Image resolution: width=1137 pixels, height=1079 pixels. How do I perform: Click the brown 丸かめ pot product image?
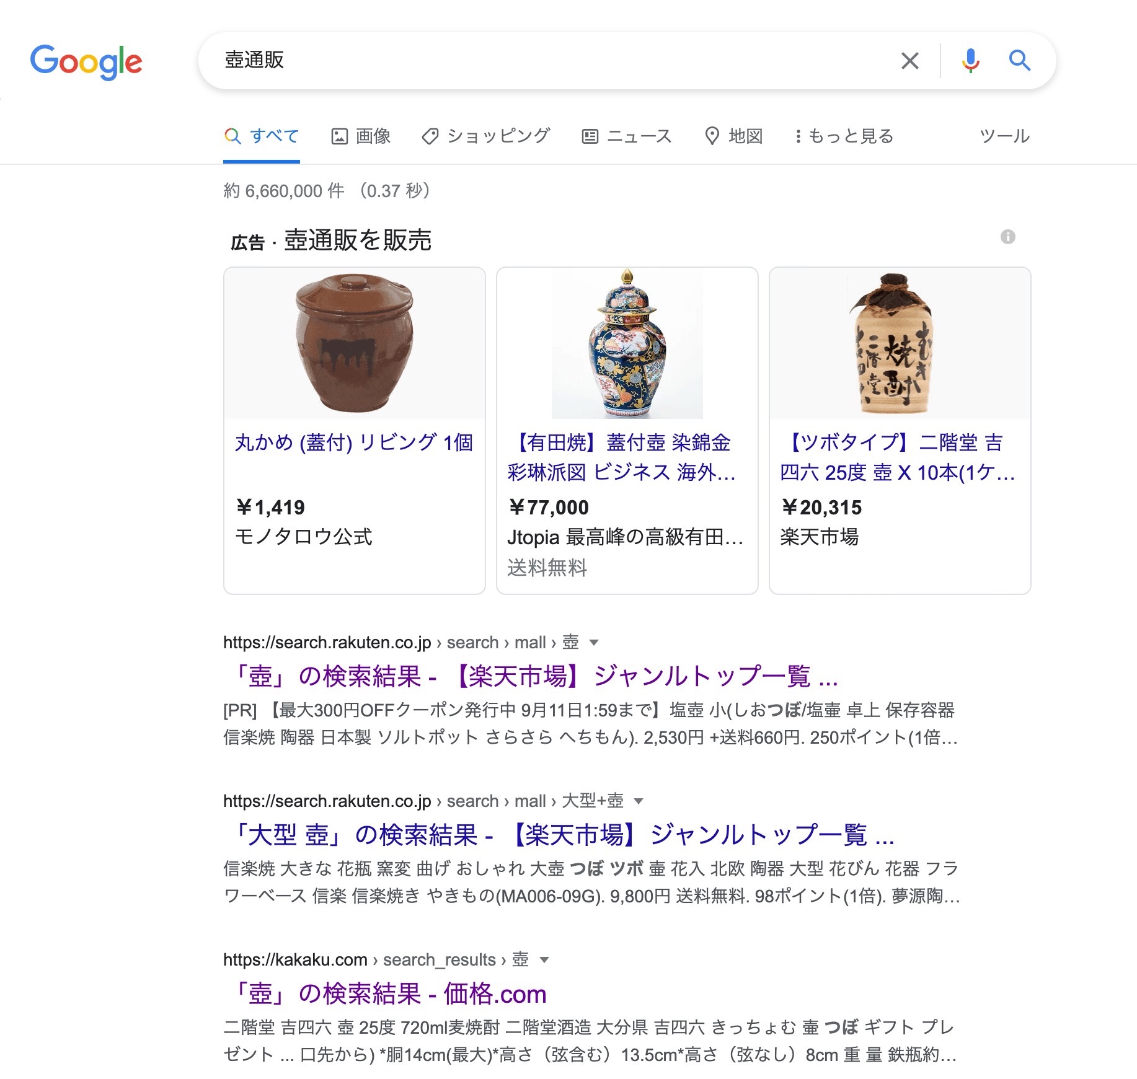[355, 343]
